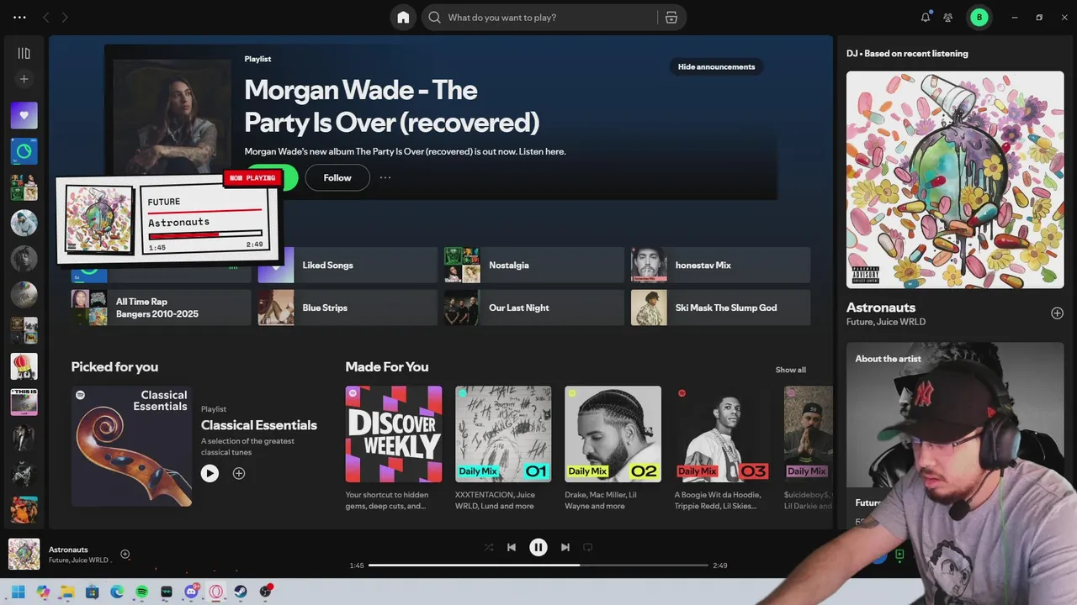Open the Our Last Night tile

(x=534, y=308)
